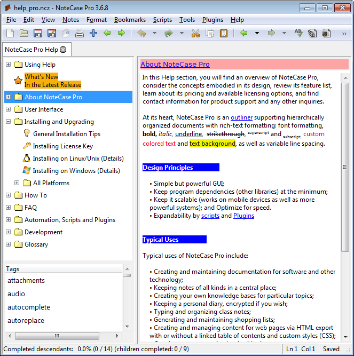Open the Forward navigation dropdown arrow

click(284, 33)
